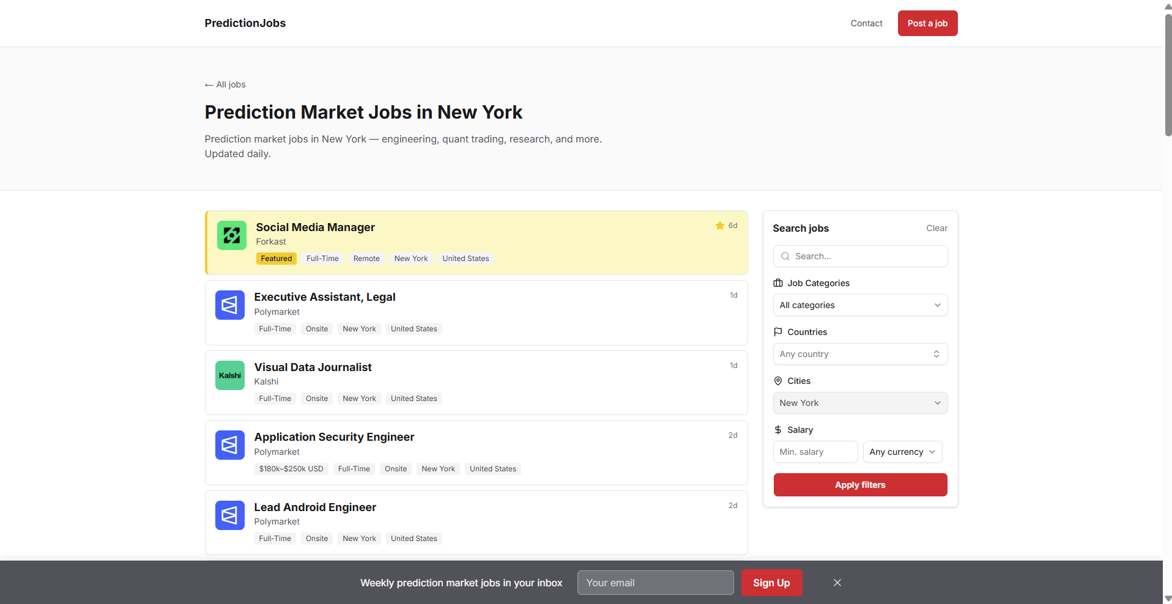Click the Remote tag on Social Media Manager
1172x604 pixels.
pos(366,259)
